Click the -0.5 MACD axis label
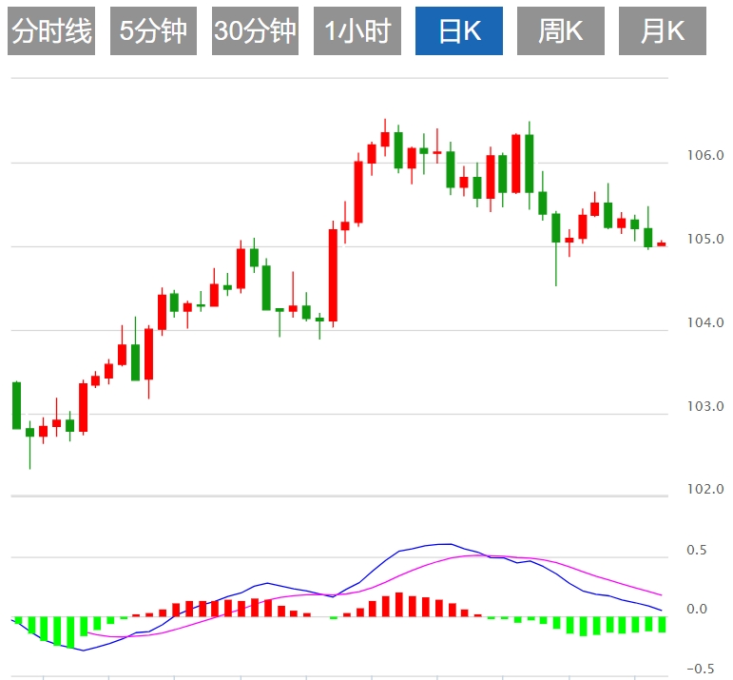 pos(701,669)
